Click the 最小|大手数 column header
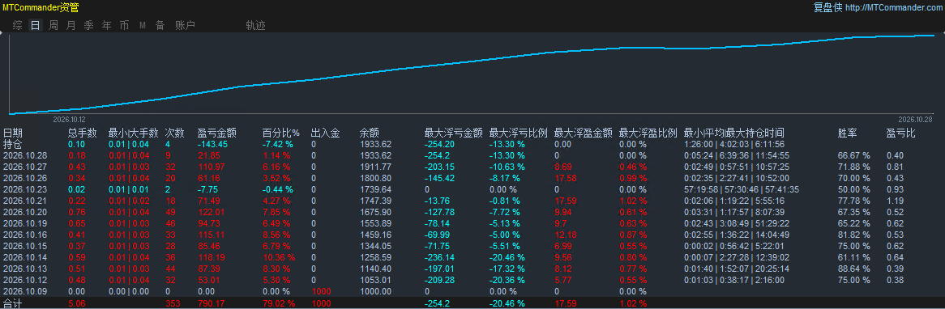Screen dimensions: 945x309 (x=133, y=133)
